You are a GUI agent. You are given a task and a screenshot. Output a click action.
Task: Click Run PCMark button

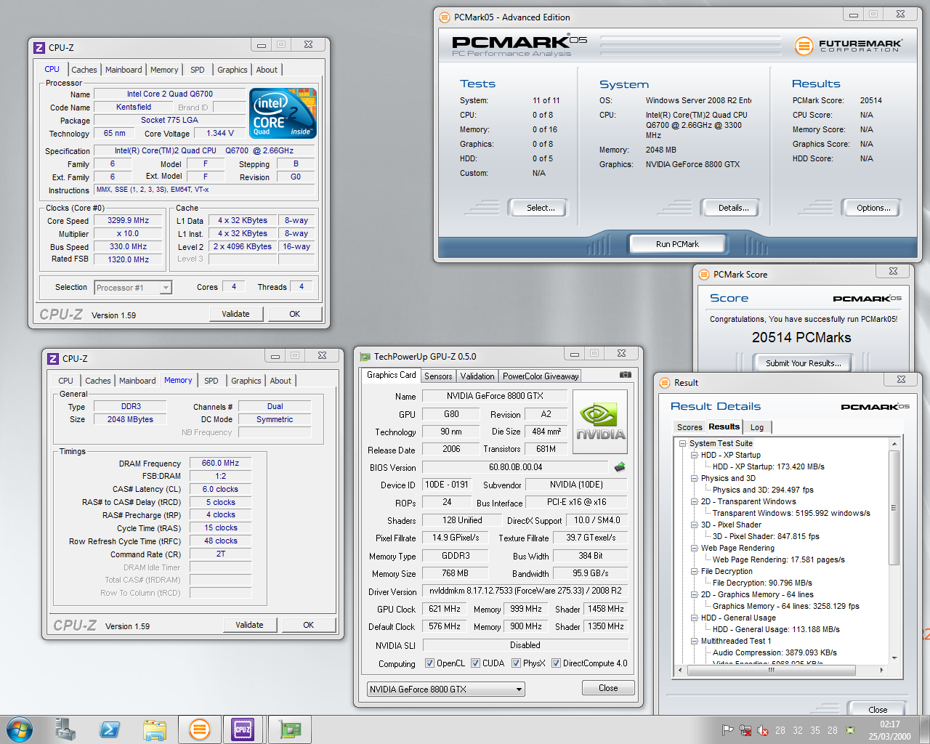677,244
